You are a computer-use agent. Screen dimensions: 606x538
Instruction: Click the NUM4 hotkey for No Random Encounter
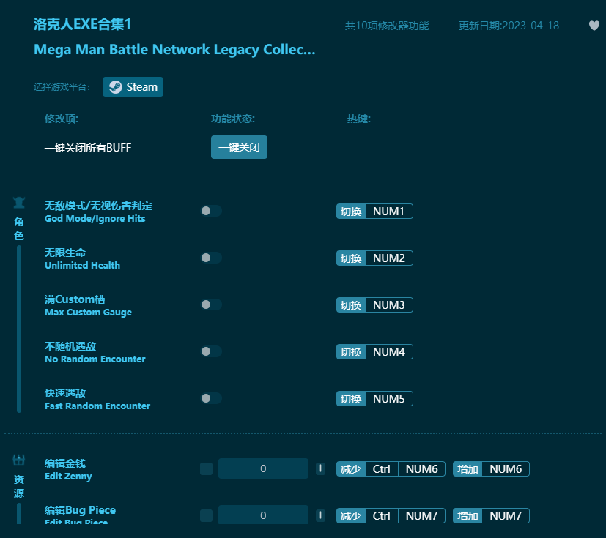pyautogui.click(x=374, y=352)
